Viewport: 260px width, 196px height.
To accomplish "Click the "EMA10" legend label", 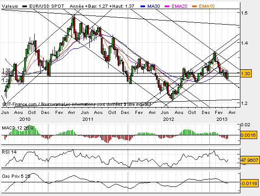I will click(x=207, y=6).
